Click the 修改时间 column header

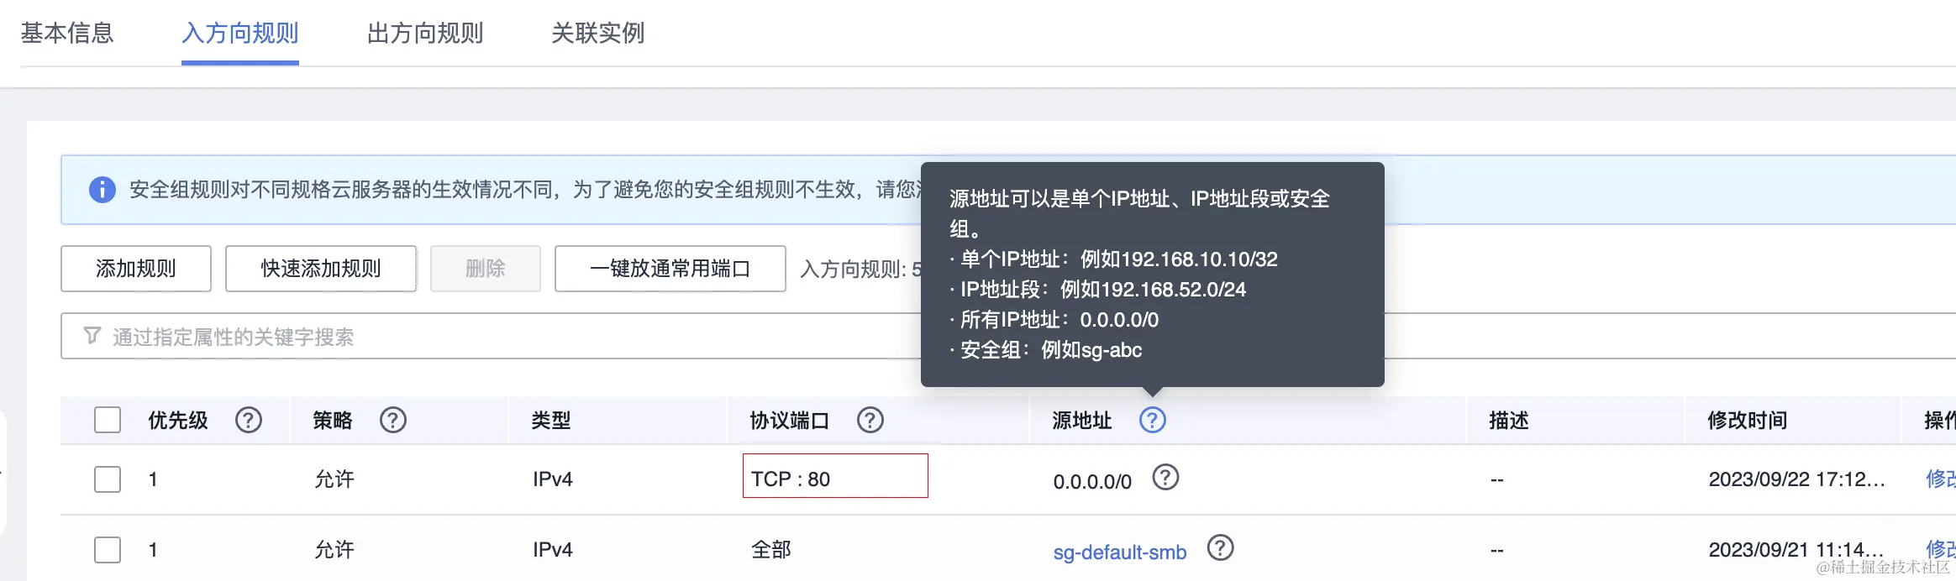(1748, 420)
